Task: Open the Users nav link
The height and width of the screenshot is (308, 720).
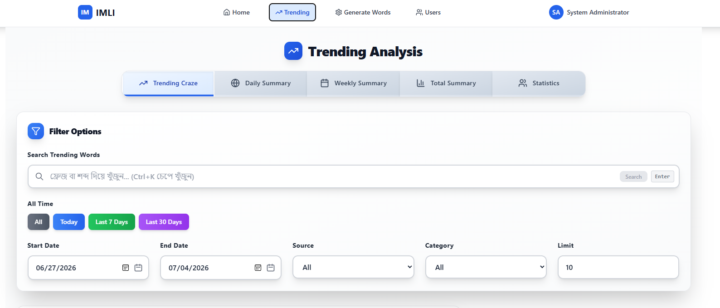Action: click(x=428, y=12)
